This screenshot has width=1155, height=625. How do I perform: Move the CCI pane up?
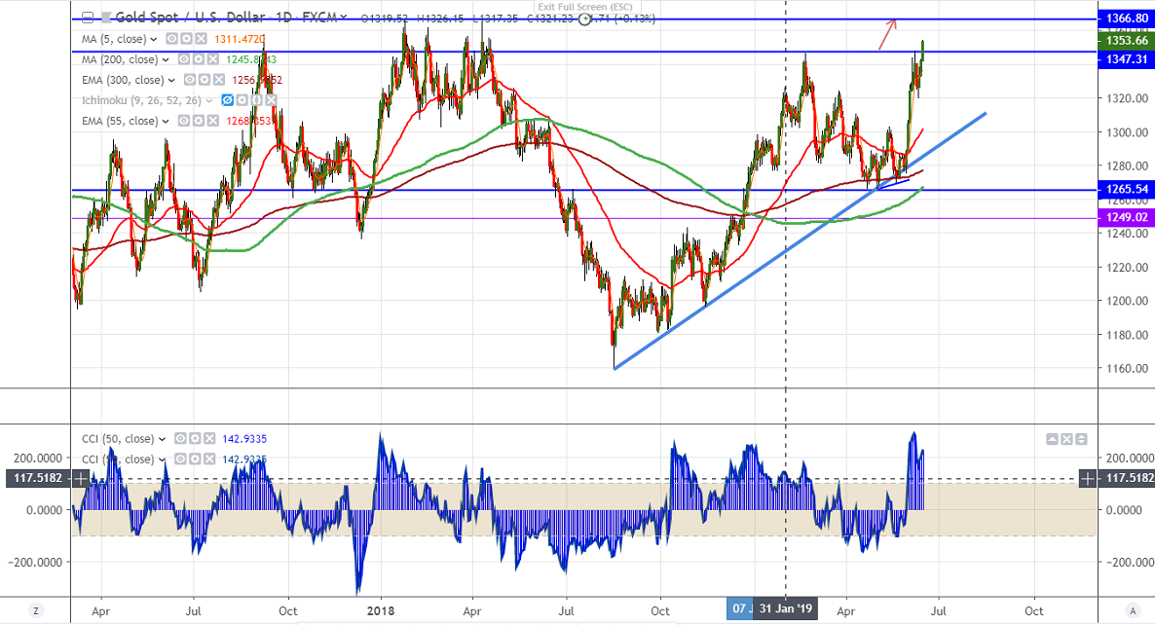(1052, 439)
